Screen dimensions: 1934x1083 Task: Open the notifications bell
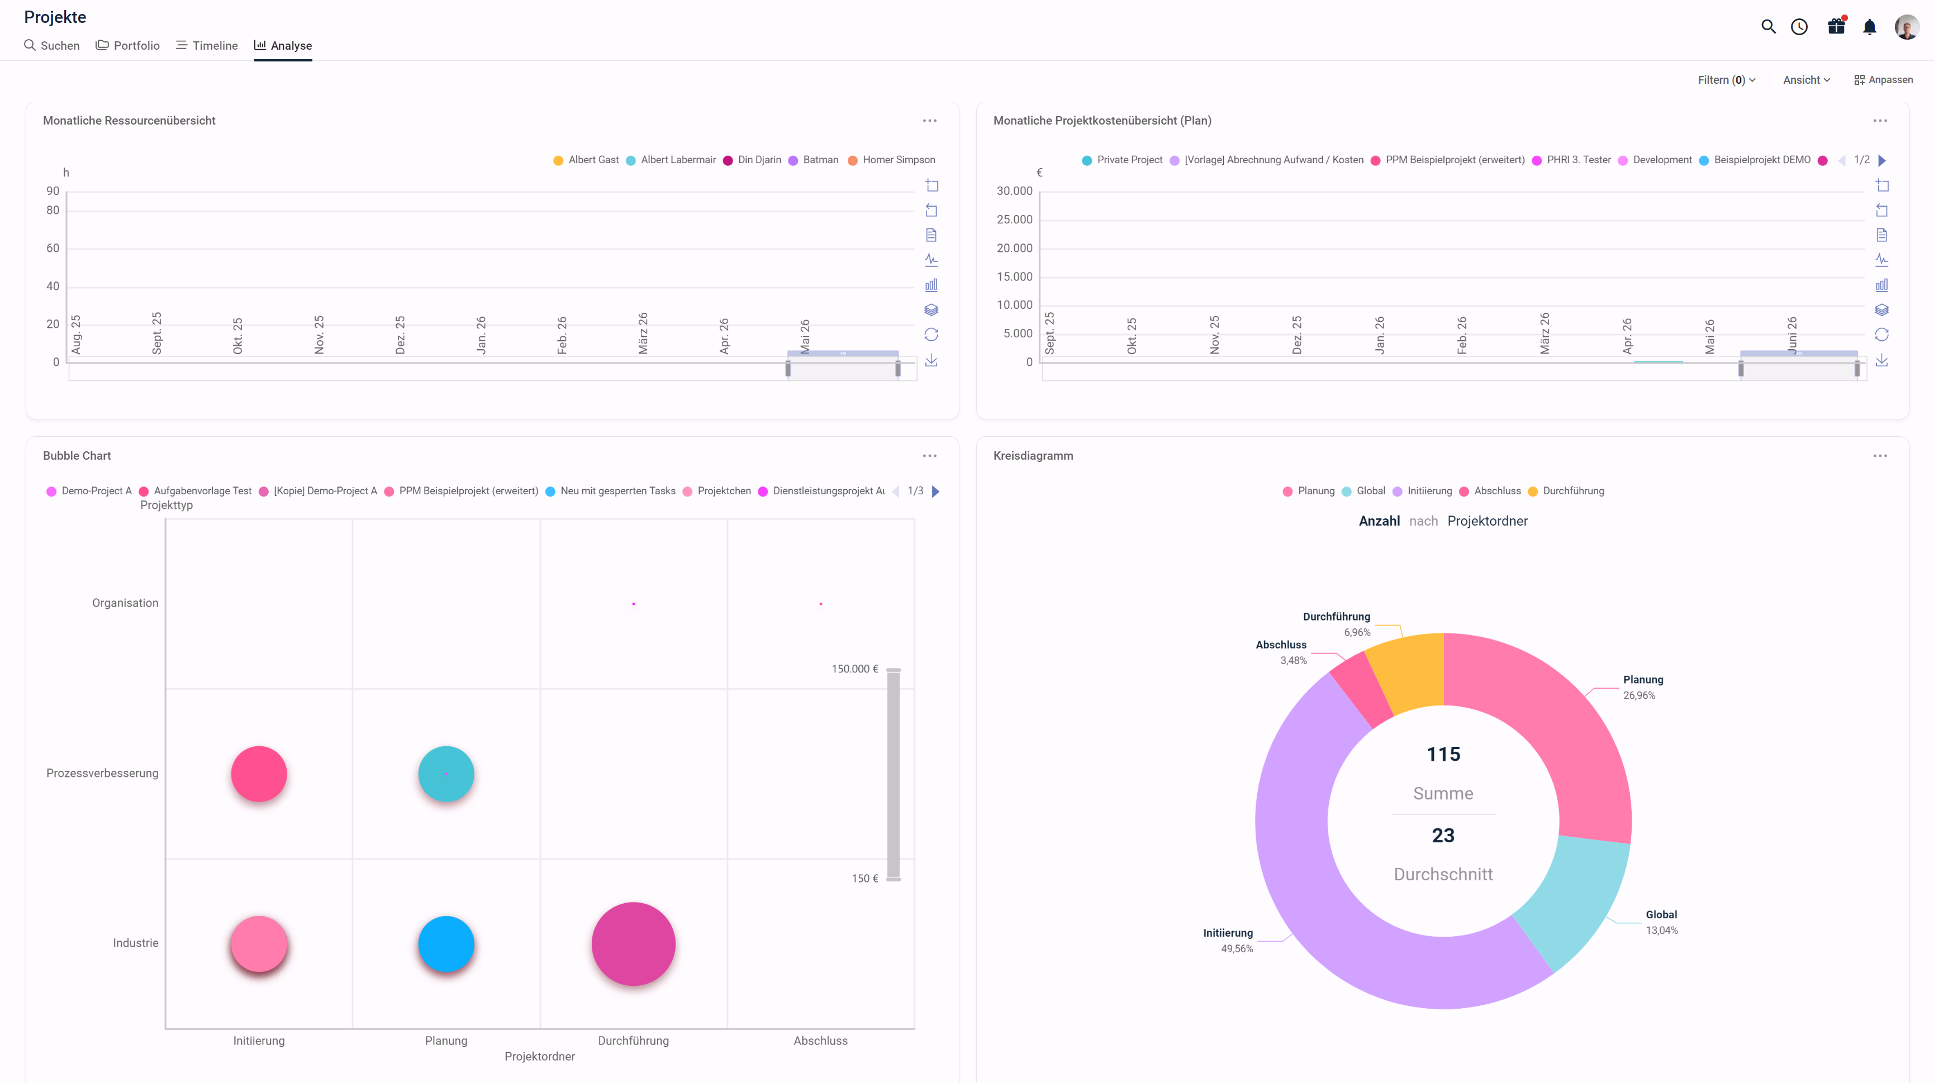click(x=1869, y=27)
